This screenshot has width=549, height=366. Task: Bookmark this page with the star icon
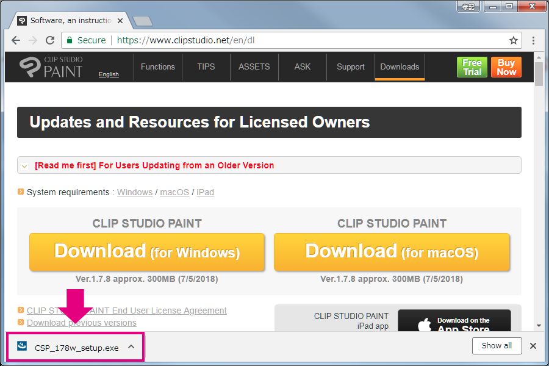[x=513, y=40]
